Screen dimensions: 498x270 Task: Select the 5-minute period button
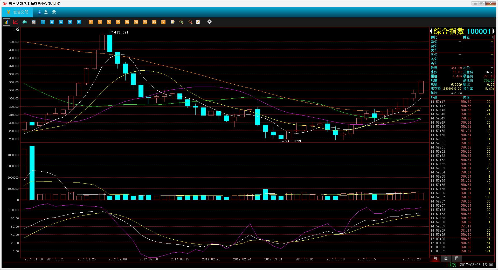109,22
